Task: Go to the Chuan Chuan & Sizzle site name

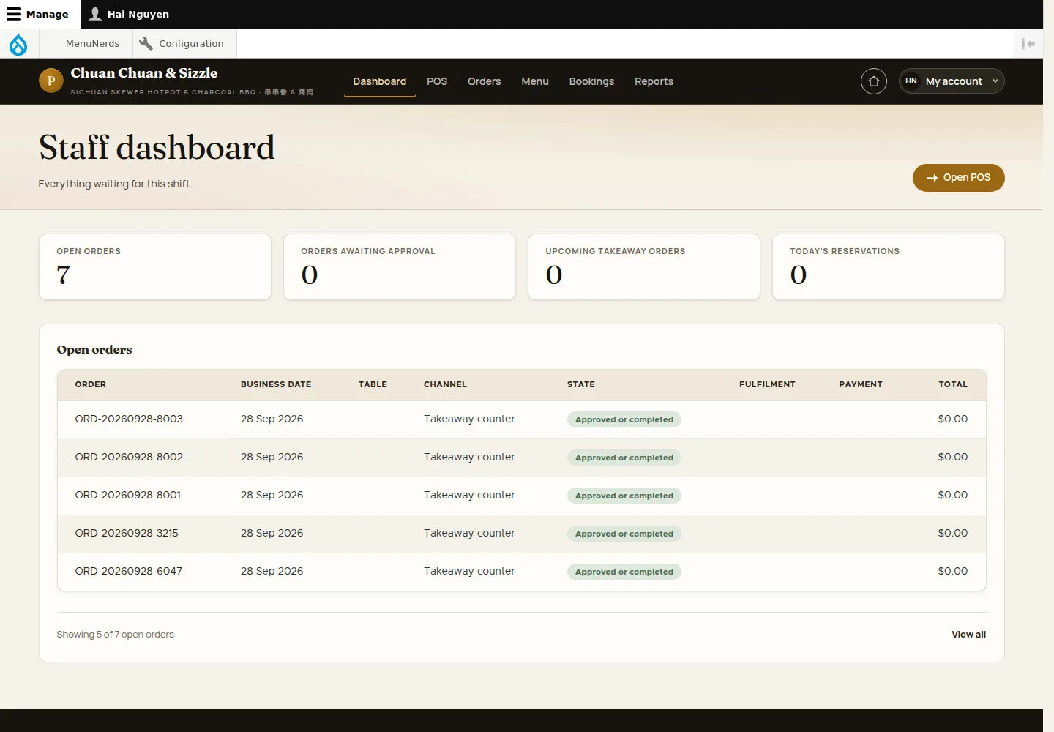Action: [x=144, y=73]
